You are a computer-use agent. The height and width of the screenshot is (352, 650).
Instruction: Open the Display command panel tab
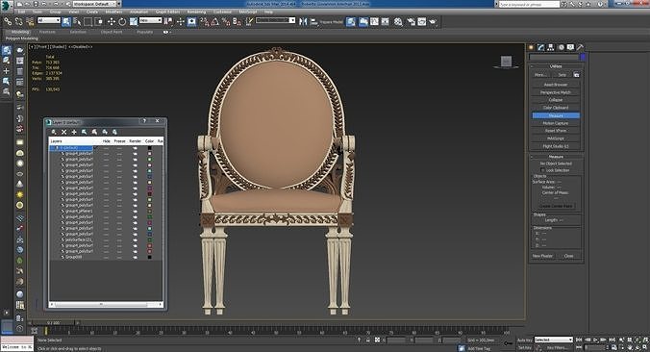pyautogui.click(x=571, y=47)
